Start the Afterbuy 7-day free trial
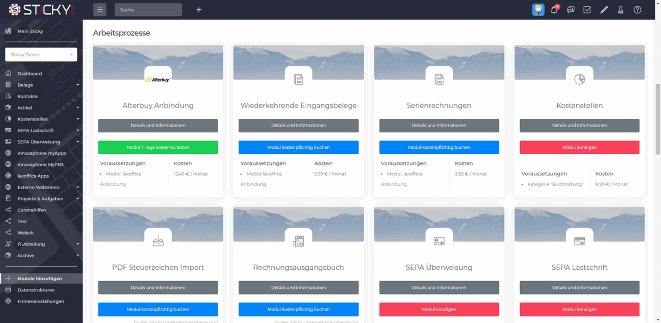This screenshot has width=661, height=323. [x=158, y=147]
